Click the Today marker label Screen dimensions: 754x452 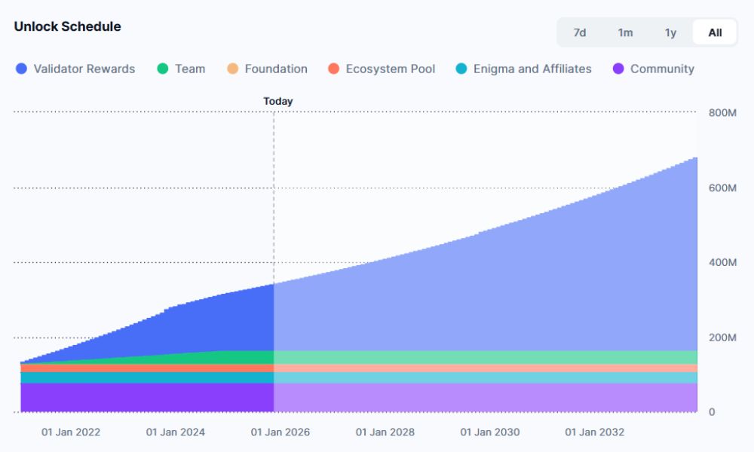277,101
